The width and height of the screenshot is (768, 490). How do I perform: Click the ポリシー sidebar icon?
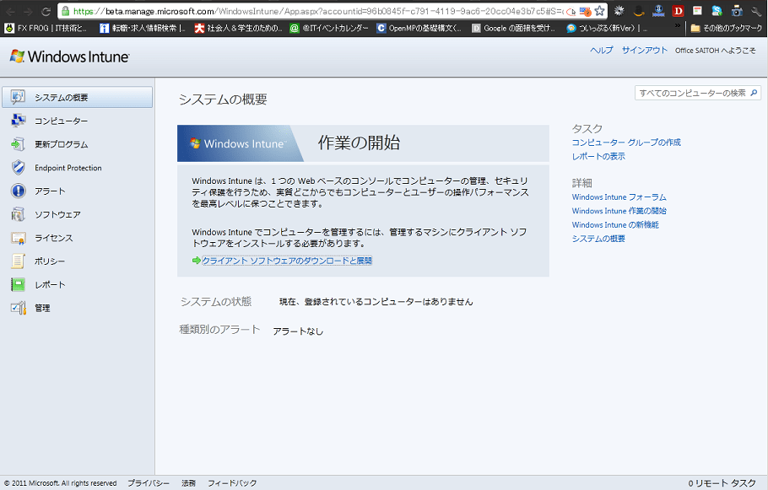(x=20, y=261)
